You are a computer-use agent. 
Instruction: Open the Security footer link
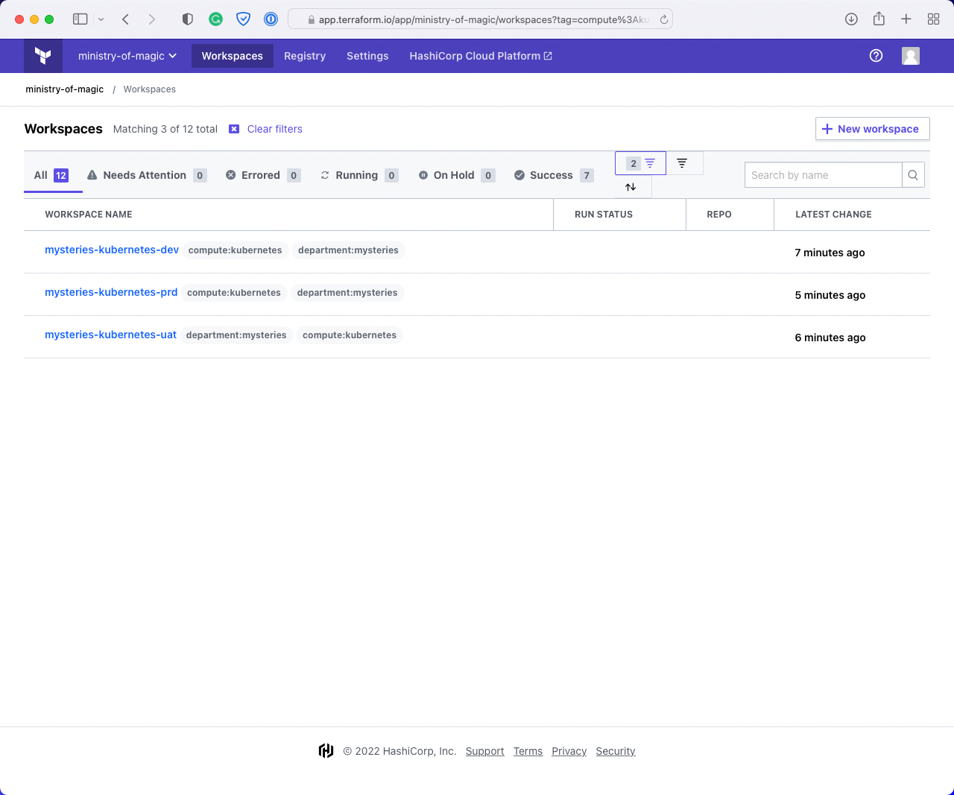pos(616,751)
